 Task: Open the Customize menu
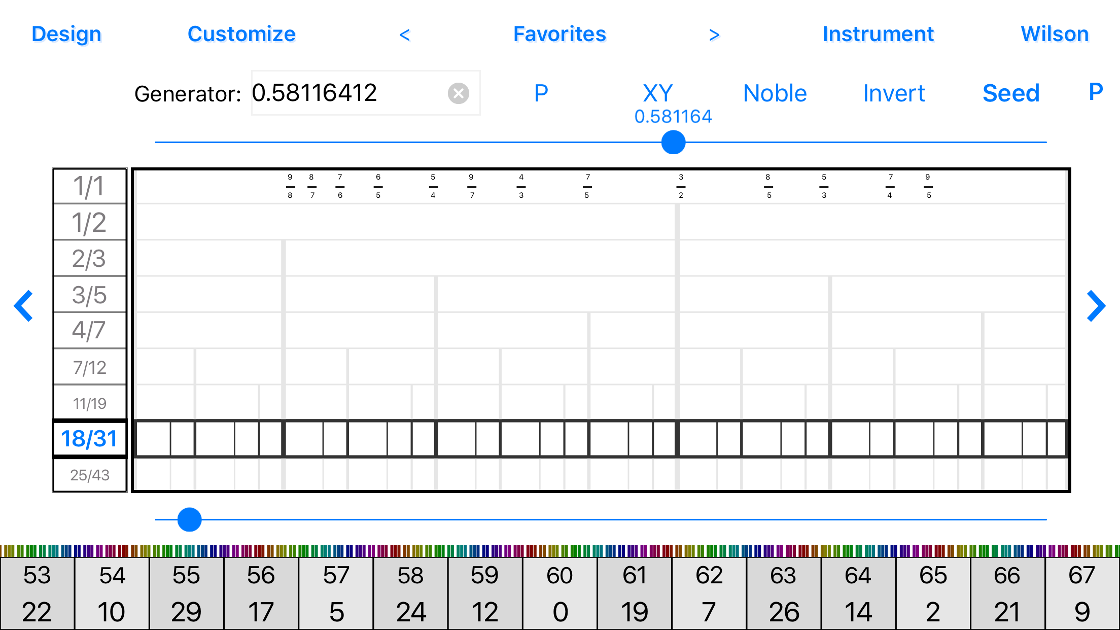click(241, 34)
